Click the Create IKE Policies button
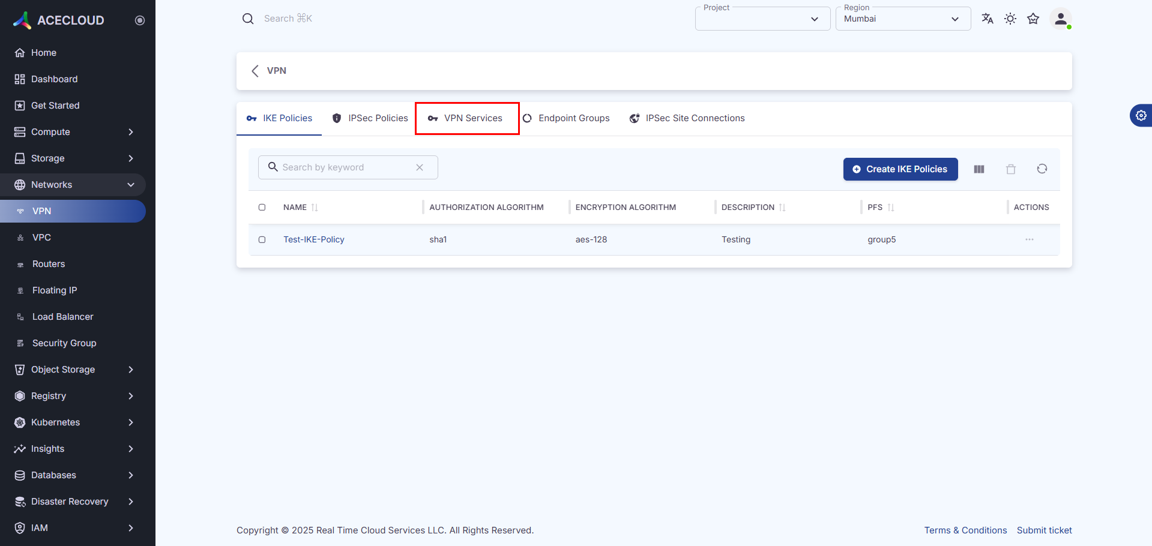 [x=900, y=169]
